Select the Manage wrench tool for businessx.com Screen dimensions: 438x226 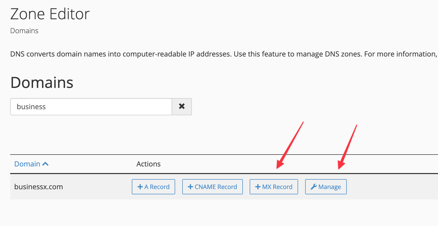pos(326,187)
